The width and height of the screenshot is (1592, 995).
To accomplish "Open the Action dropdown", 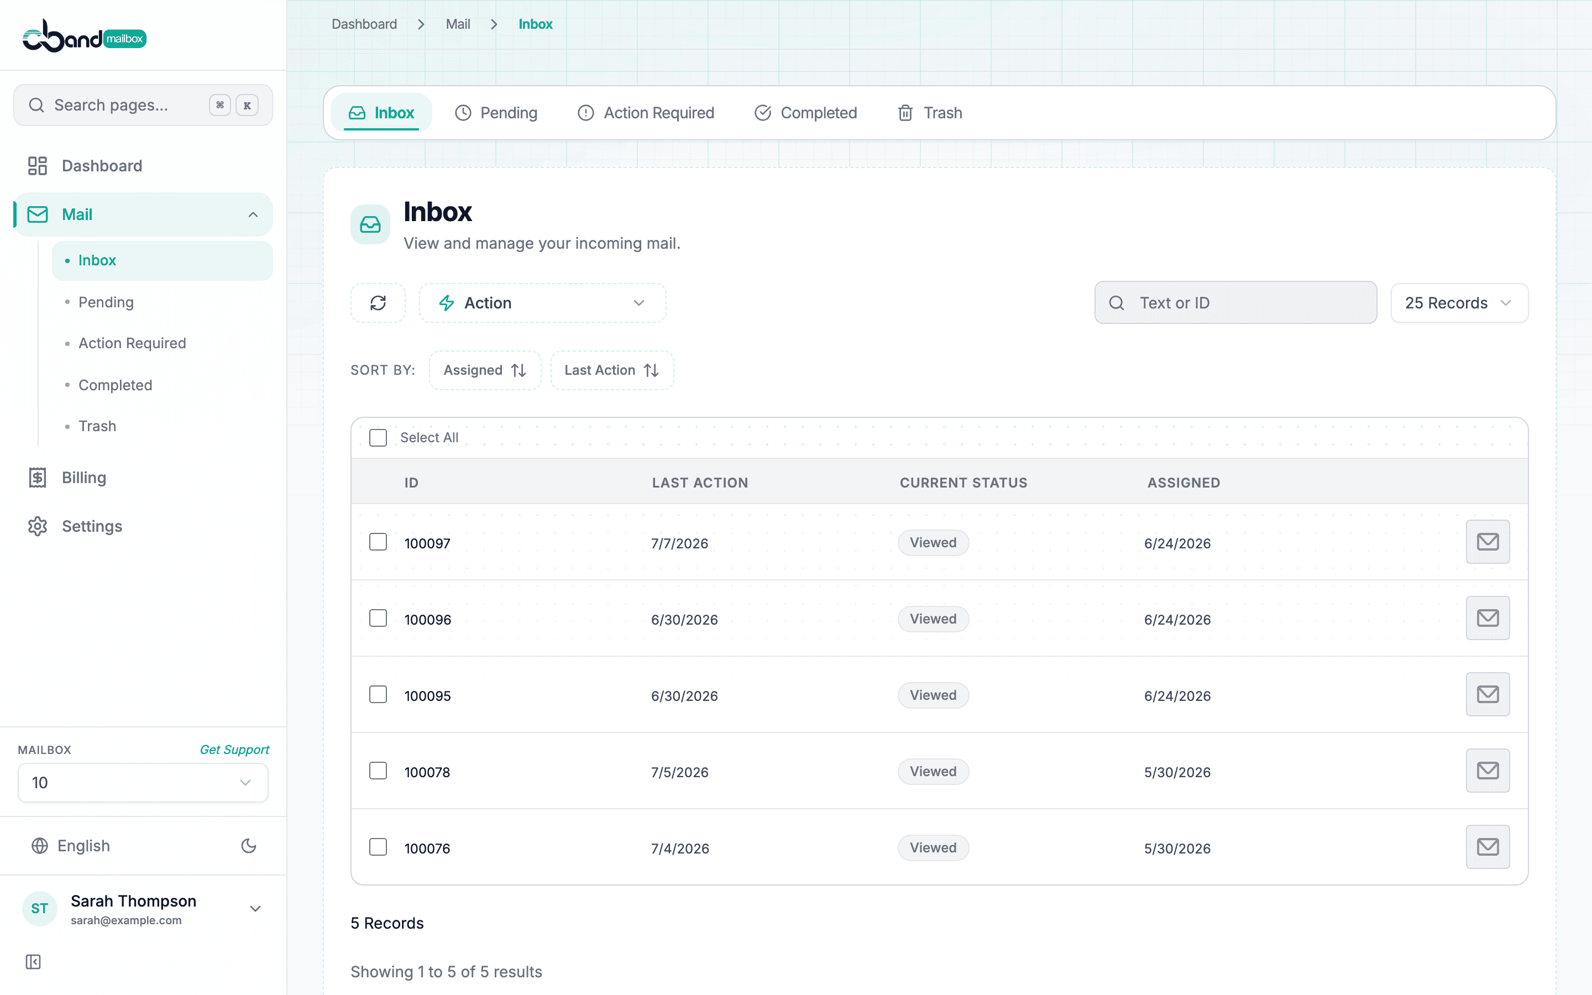I will click(x=543, y=303).
